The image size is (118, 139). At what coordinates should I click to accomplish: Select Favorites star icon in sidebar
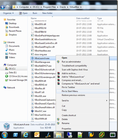[5, 20]
